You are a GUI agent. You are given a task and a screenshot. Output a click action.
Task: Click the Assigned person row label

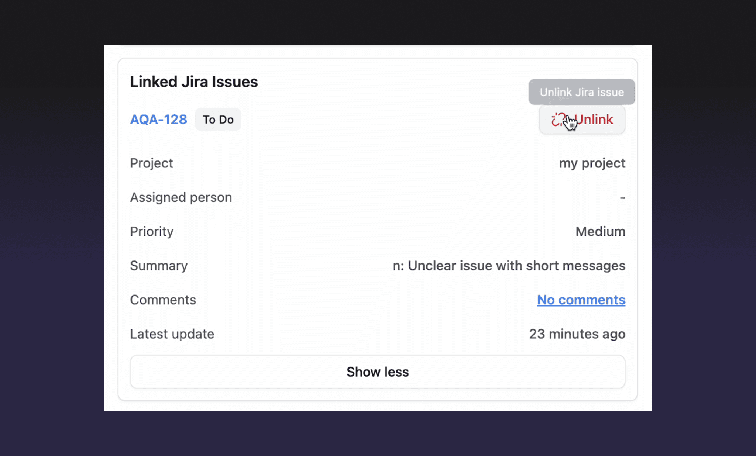(181, 197)
